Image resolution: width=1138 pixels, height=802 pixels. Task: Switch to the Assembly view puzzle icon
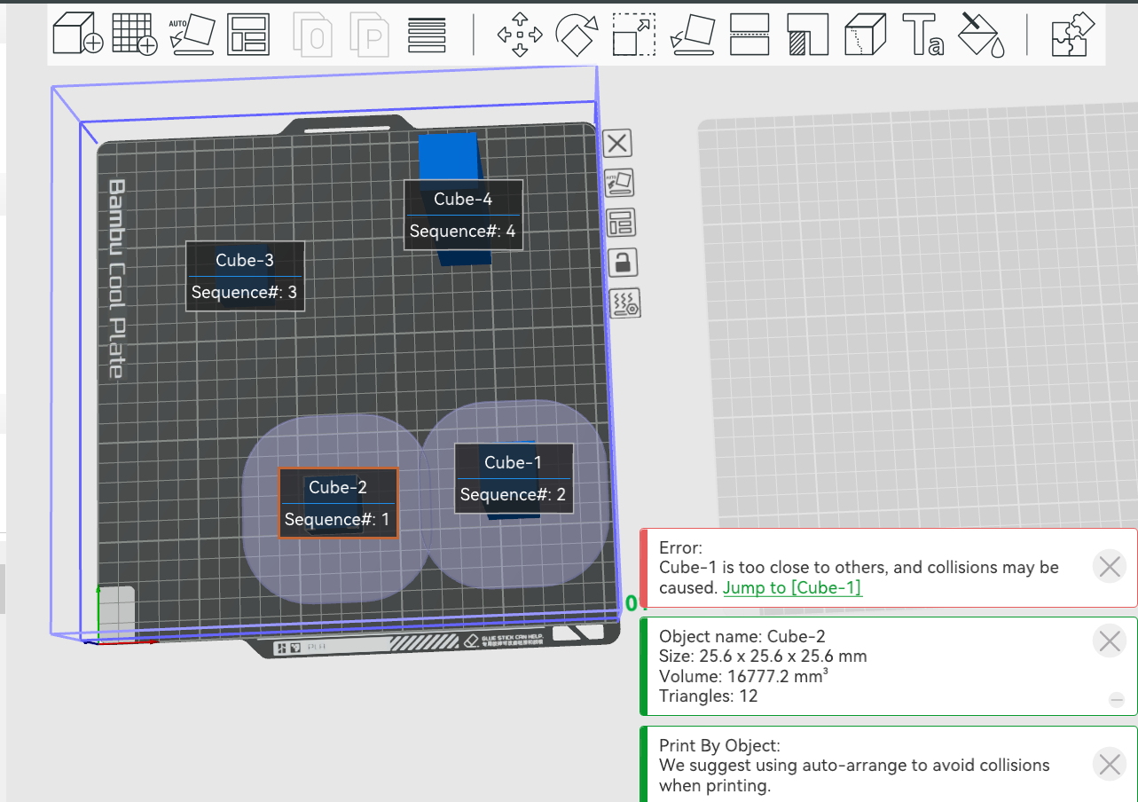pos(1072,35)
